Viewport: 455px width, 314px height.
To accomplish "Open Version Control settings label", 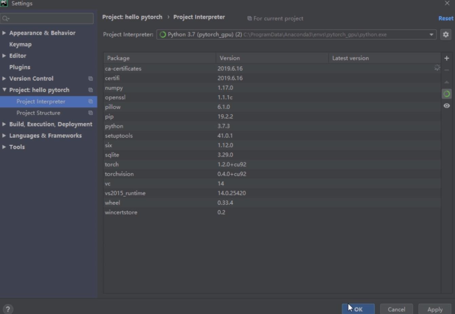I will click(x=31, y=79).
